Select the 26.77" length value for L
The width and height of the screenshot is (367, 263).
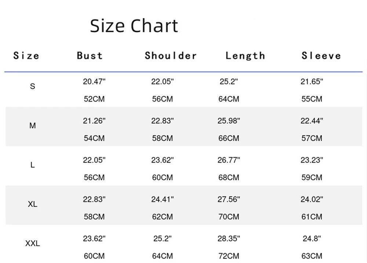[x=229, y=160]
